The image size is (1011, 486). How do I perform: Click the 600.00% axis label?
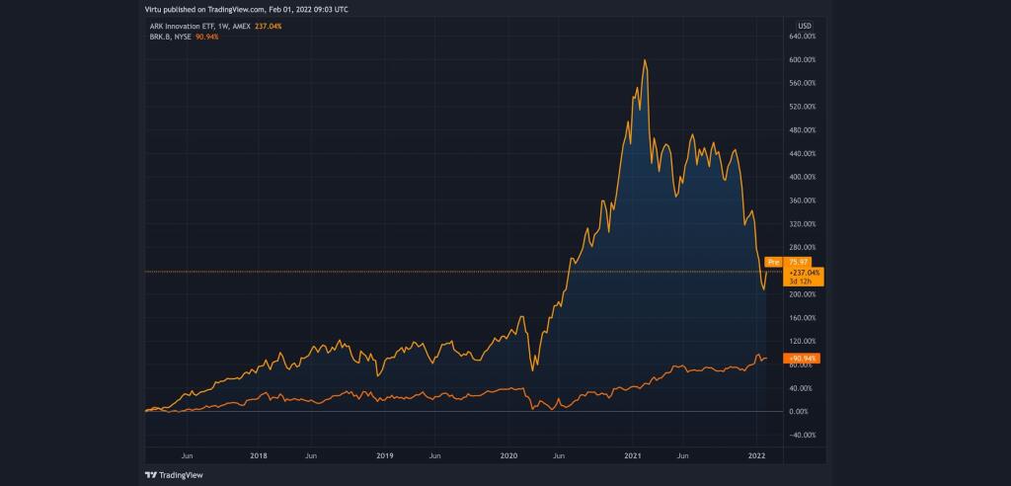(x=804, y=60)
